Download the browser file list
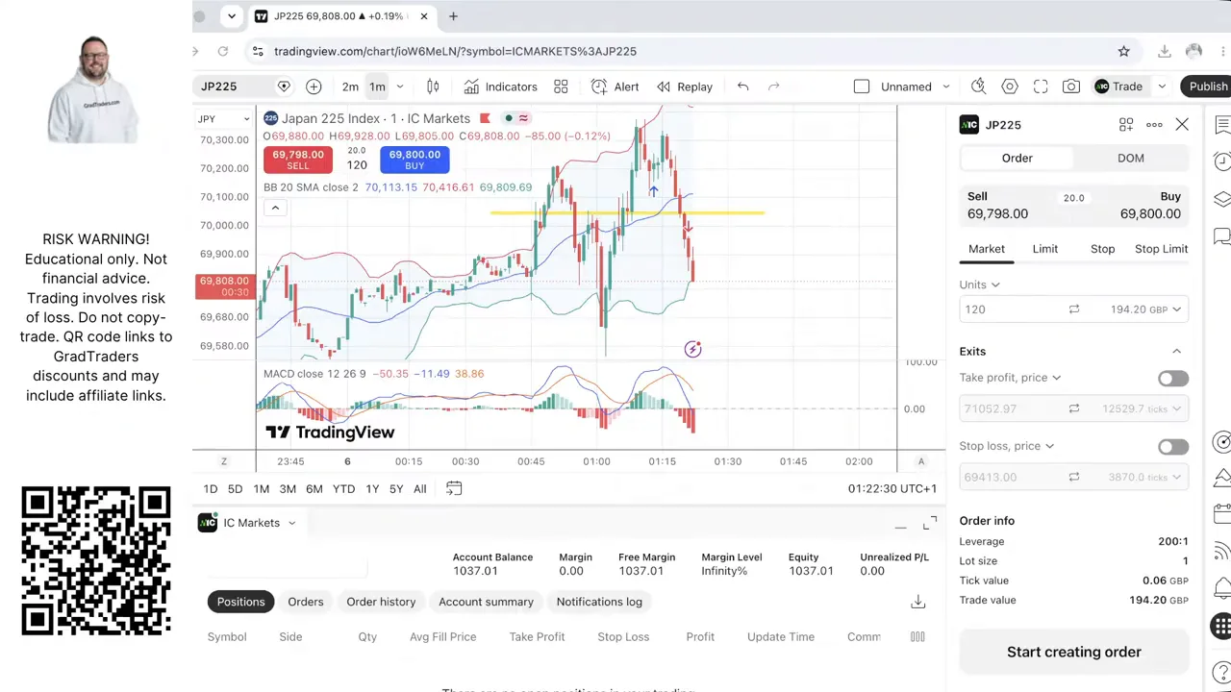 click(1164, 51)
